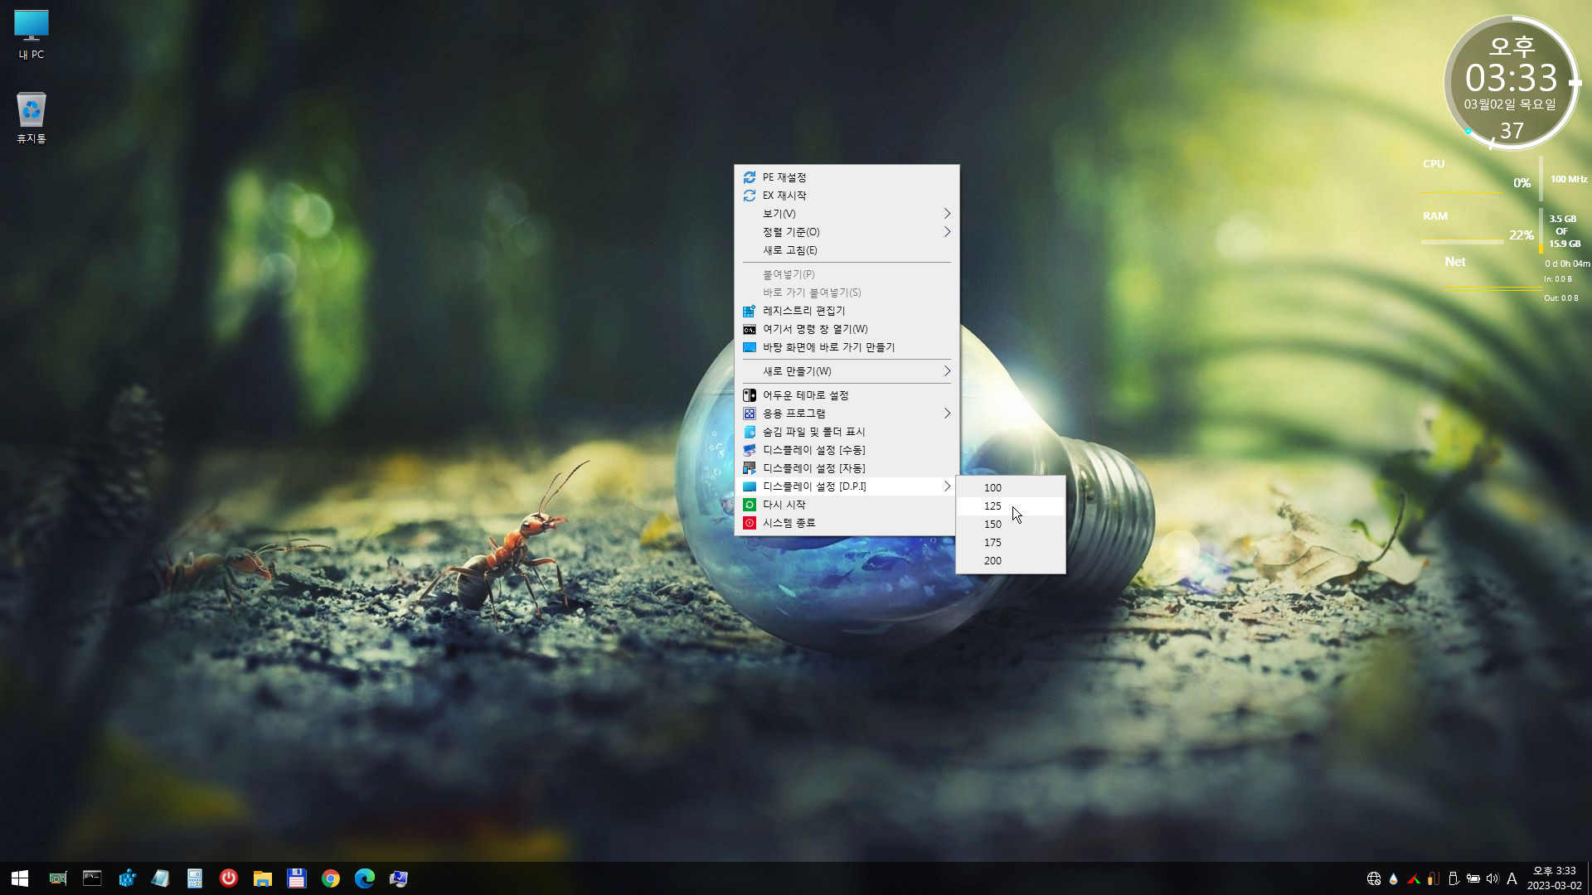
Task: Open the Windows Start menu
Action: coord(20,878)
